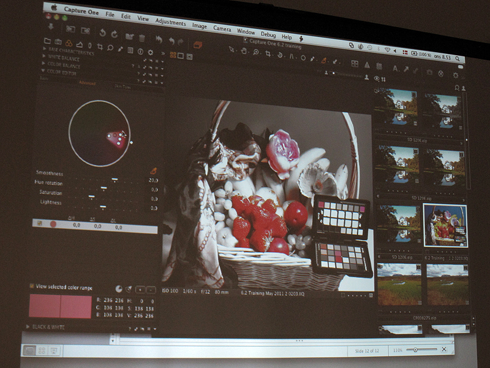Toggle View selected color range checkbox

pyautogui.click(x=32, y=286)
